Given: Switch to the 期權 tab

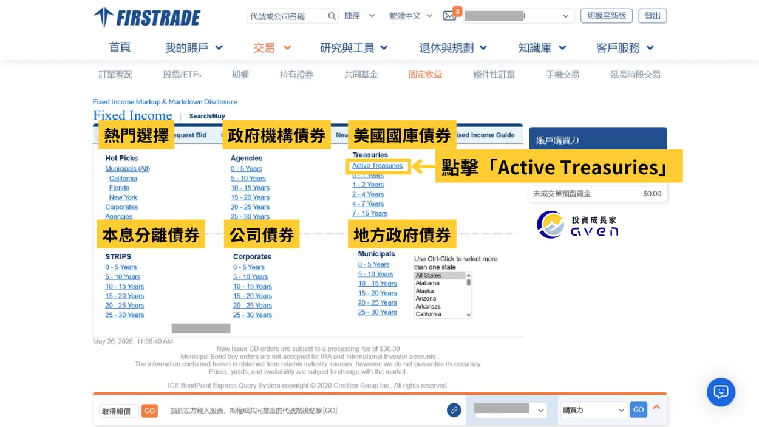Looking at the screenshot, I should 240,75.
